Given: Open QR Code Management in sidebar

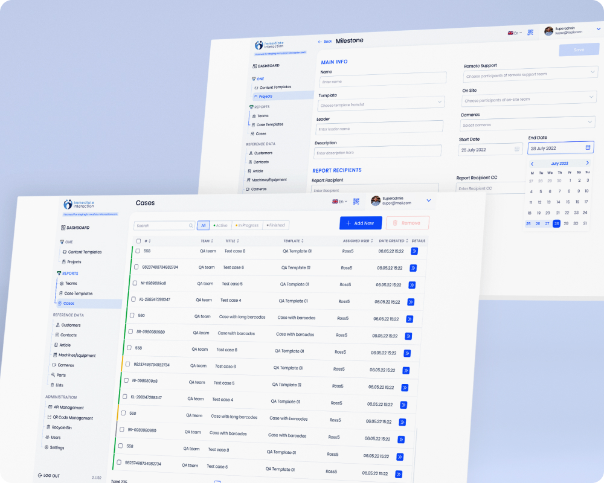Looking at the screenshot, I should point(72,418).
